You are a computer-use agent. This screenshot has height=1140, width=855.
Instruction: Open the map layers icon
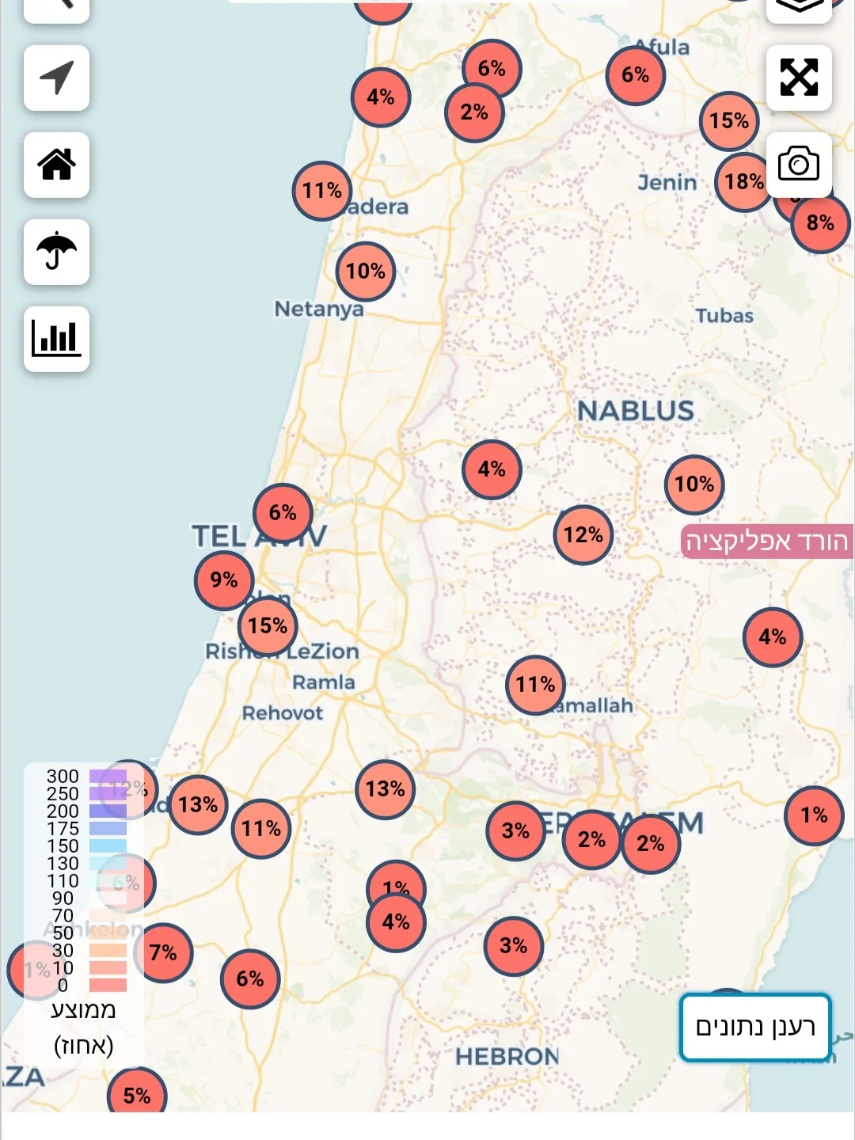point(799,6)
